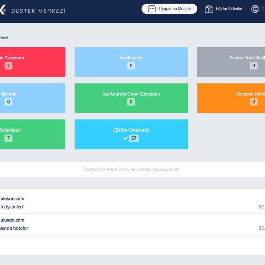The width and height of the screenshot is (265, 265).
Task: Open the İşlemde status card
Action: 32,98
